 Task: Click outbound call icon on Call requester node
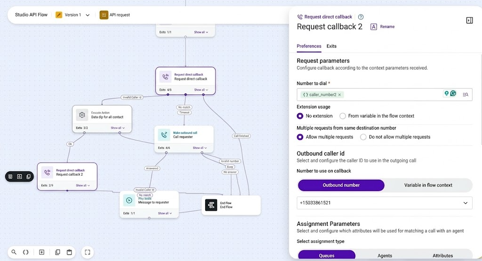point(164,135)
